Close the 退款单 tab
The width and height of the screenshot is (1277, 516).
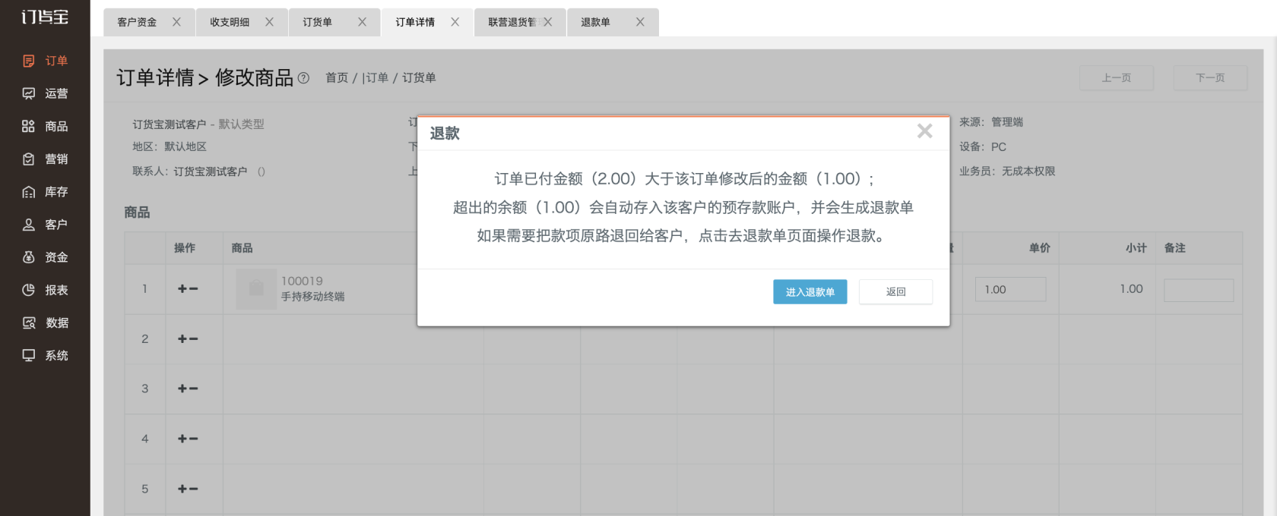[x=640, y=22]
